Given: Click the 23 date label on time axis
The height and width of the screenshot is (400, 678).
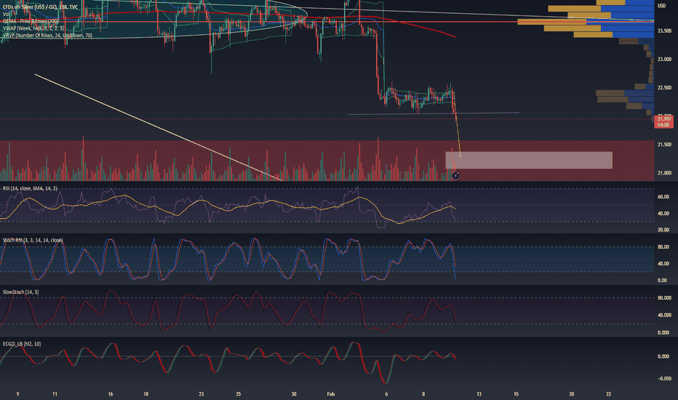Looking at the screenshot, I should click(201, 394).
